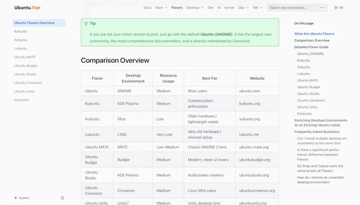Open FAQ about installing multiple desktop environments
The height and width of the screenshot is (205, 360).
tap(322, 141)
